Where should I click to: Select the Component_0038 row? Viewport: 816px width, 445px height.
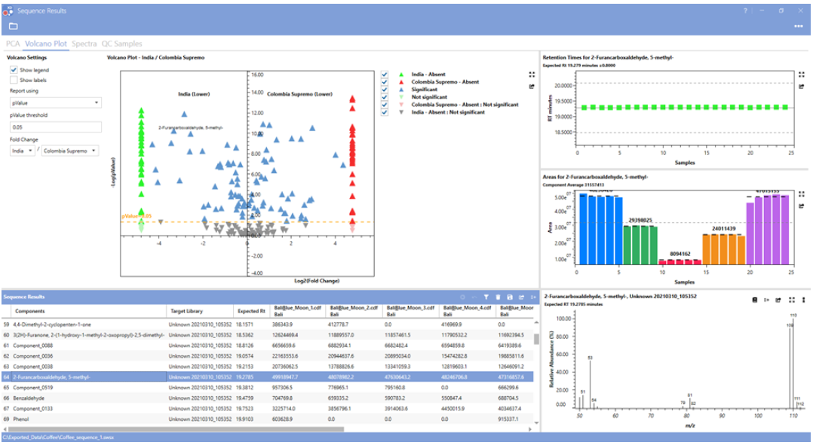pyautogui.click(x=268, y=367)
